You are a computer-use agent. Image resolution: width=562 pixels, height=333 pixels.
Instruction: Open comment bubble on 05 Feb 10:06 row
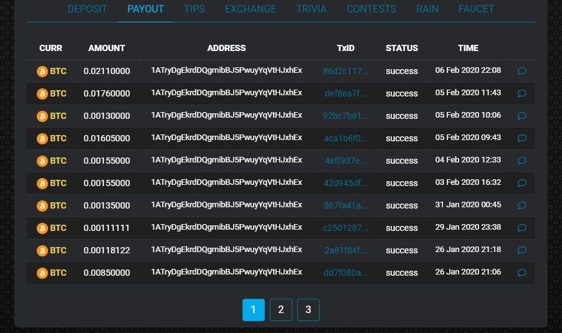point(522,116)
